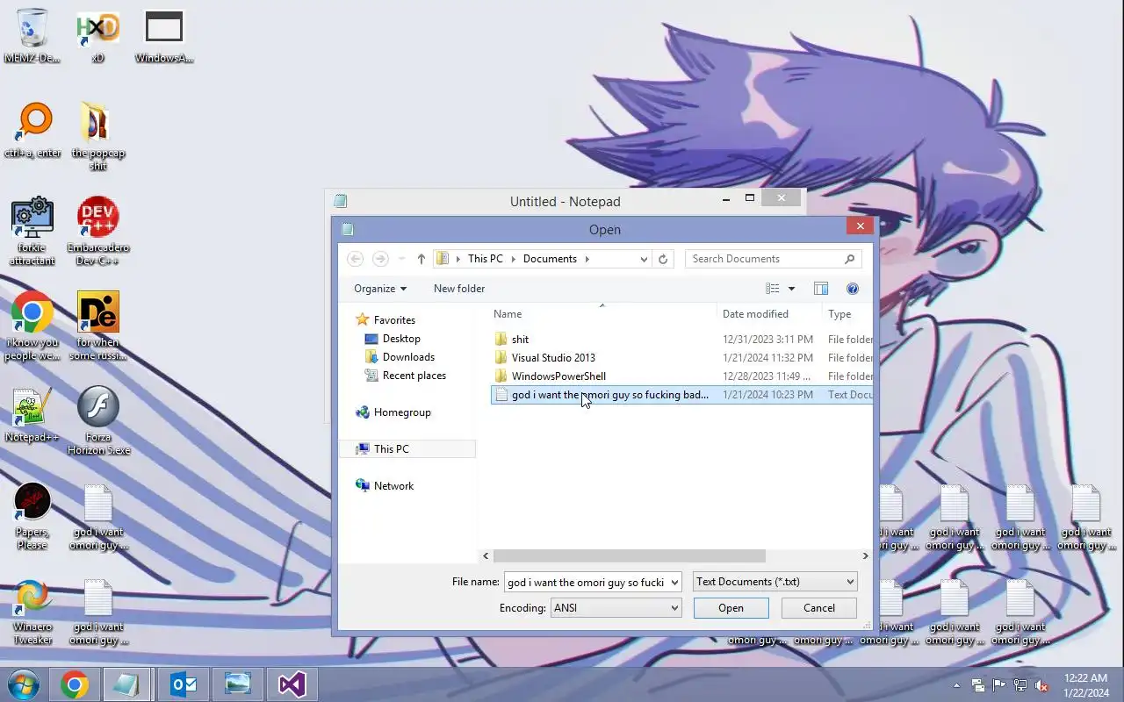Open Outlook from the taskbar
1124x702 pixels.
point(184,684)
